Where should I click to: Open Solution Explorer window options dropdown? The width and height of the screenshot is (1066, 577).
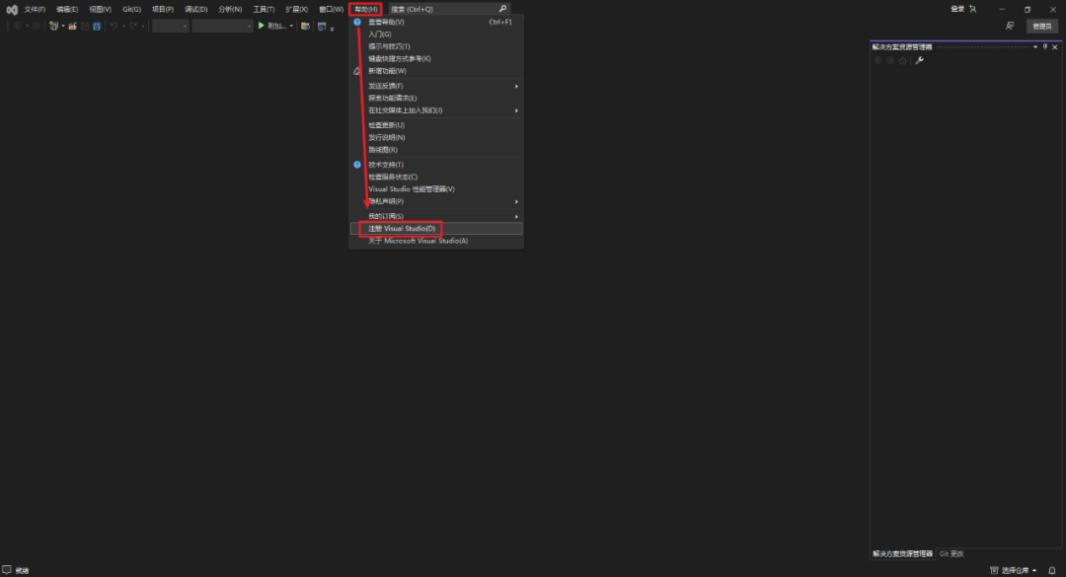[x=1035, y=47]
